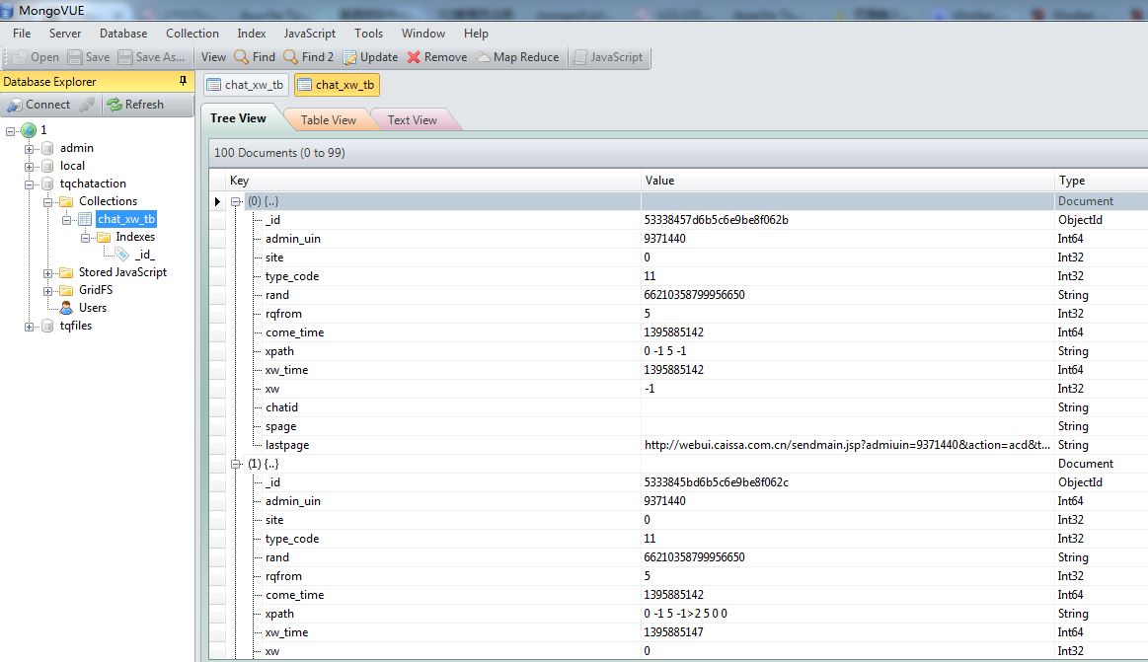
Task: Expand the GridFS node
Action: point(47,290)
